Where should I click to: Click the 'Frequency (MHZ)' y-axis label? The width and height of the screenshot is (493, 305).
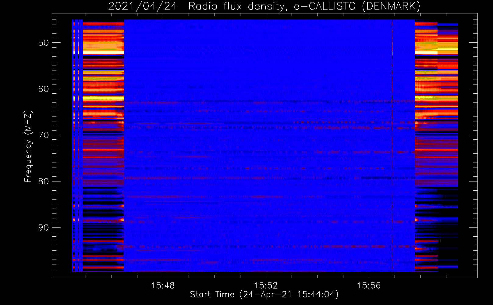click(28, 146)
